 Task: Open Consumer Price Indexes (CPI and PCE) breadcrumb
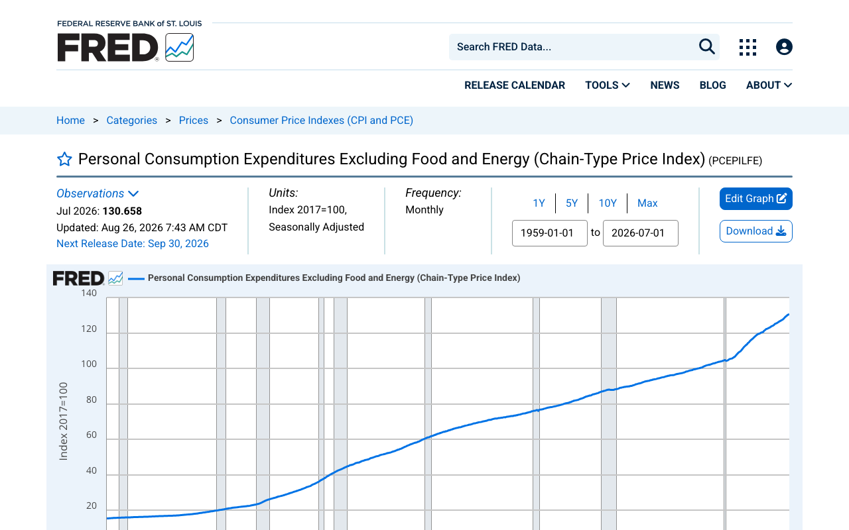[322, 121]
